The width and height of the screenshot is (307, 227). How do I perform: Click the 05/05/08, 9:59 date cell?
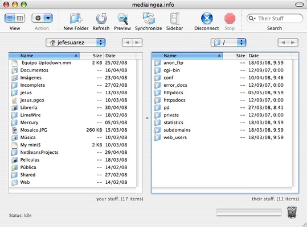(x=265, y=93)
